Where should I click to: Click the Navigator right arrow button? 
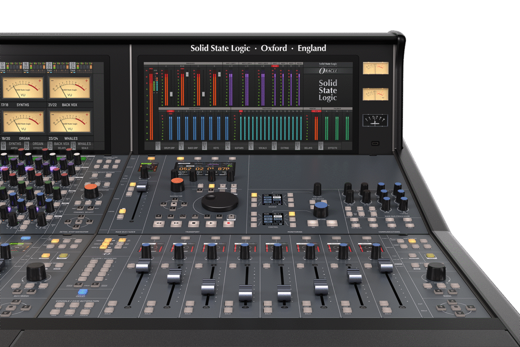point(183,205)
